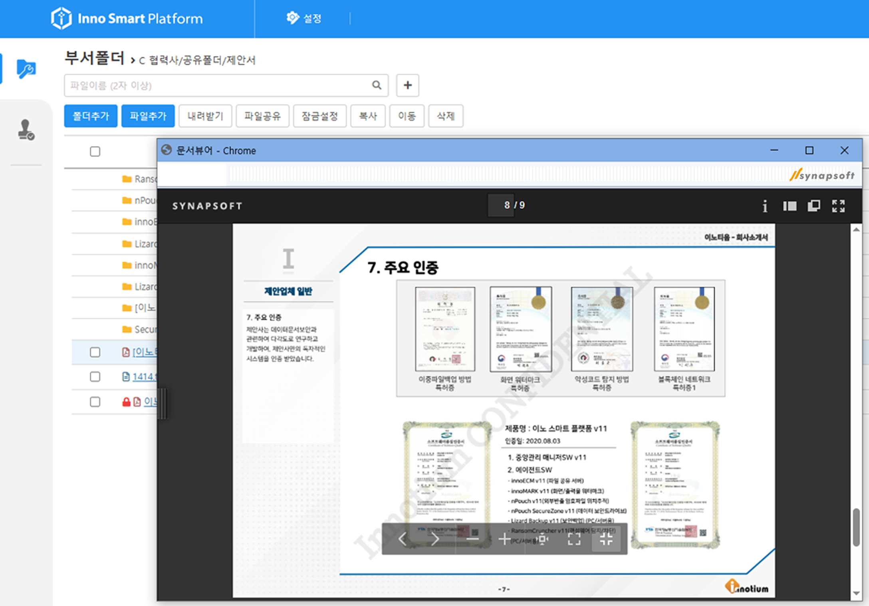Select the checkbox next to the 1414 file
869x606 pixels.
[95, 376]
